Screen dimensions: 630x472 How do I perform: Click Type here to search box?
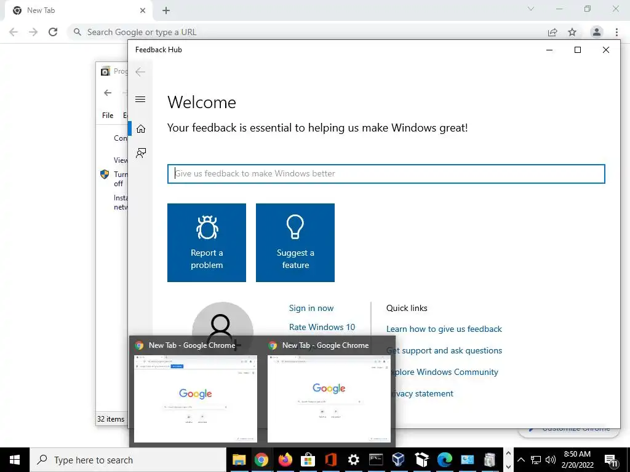tap(128, 460)
